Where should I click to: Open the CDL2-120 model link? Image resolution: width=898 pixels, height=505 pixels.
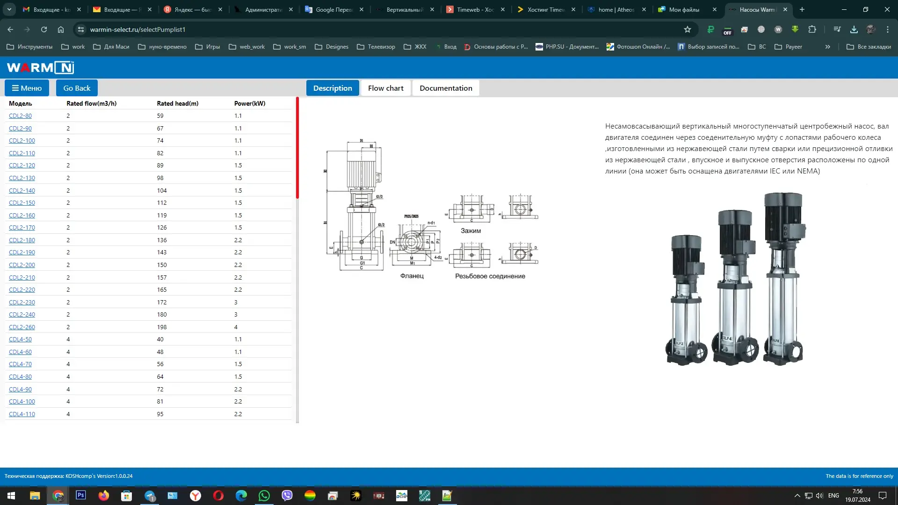[22, 165]
